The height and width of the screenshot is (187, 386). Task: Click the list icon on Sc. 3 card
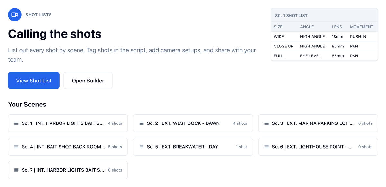(266, 123)
